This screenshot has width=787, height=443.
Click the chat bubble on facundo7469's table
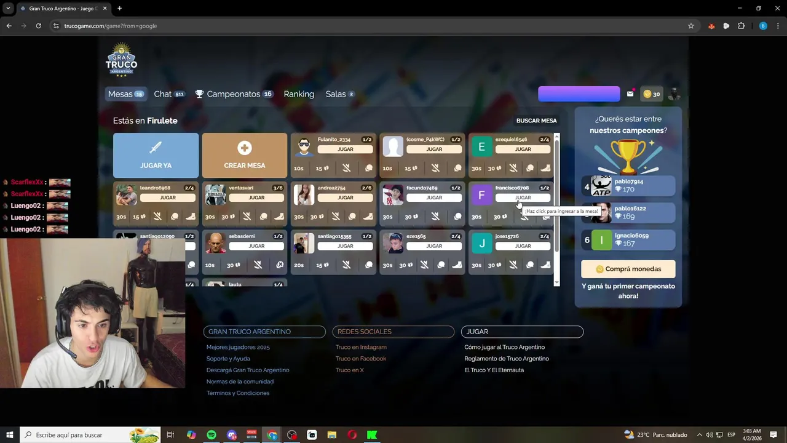point(457,217)
